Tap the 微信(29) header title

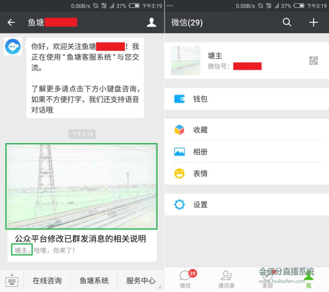click(187, 22)
